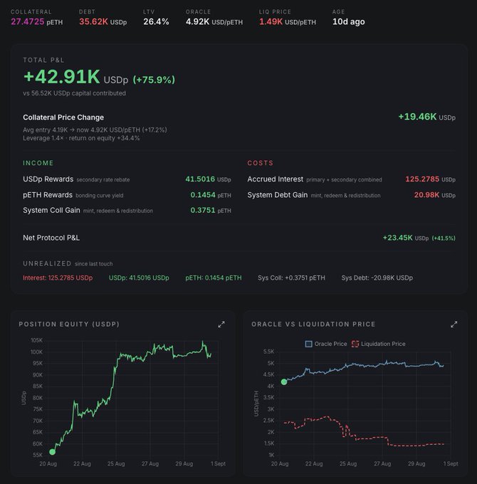Click the unrealized pETH: 0.1454 pETH entry
Image resolution: width=477 pixels, height=484 pixels.
click(x=214, y=278)
